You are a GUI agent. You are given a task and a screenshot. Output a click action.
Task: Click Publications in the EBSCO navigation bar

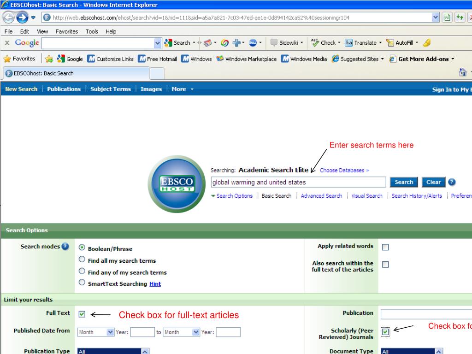[64, 89]
